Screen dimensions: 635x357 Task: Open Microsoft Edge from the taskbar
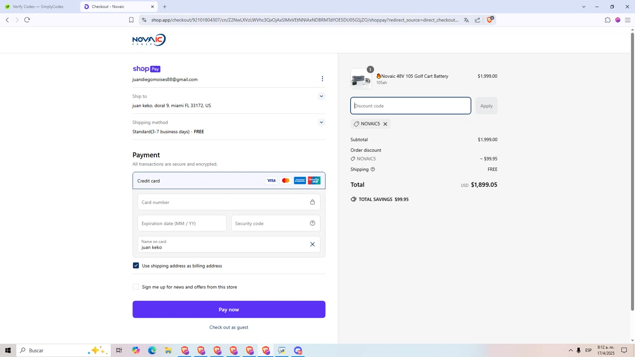point(152,350)
